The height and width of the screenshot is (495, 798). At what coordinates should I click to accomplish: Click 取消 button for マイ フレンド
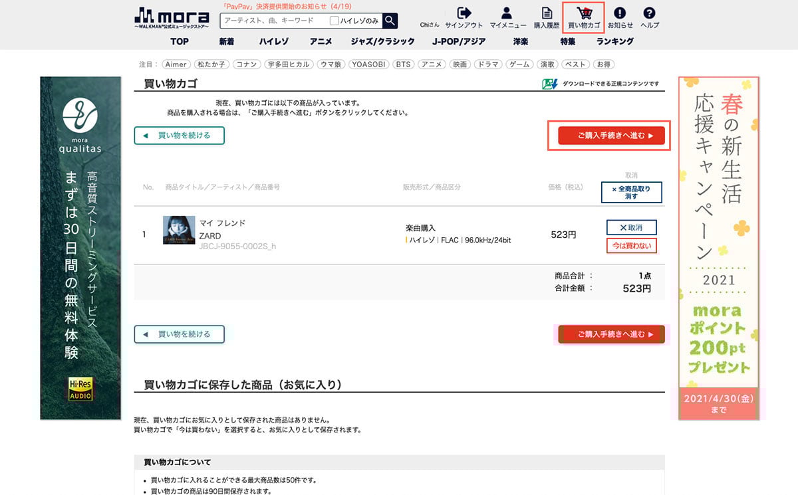[x=631, y=227]
